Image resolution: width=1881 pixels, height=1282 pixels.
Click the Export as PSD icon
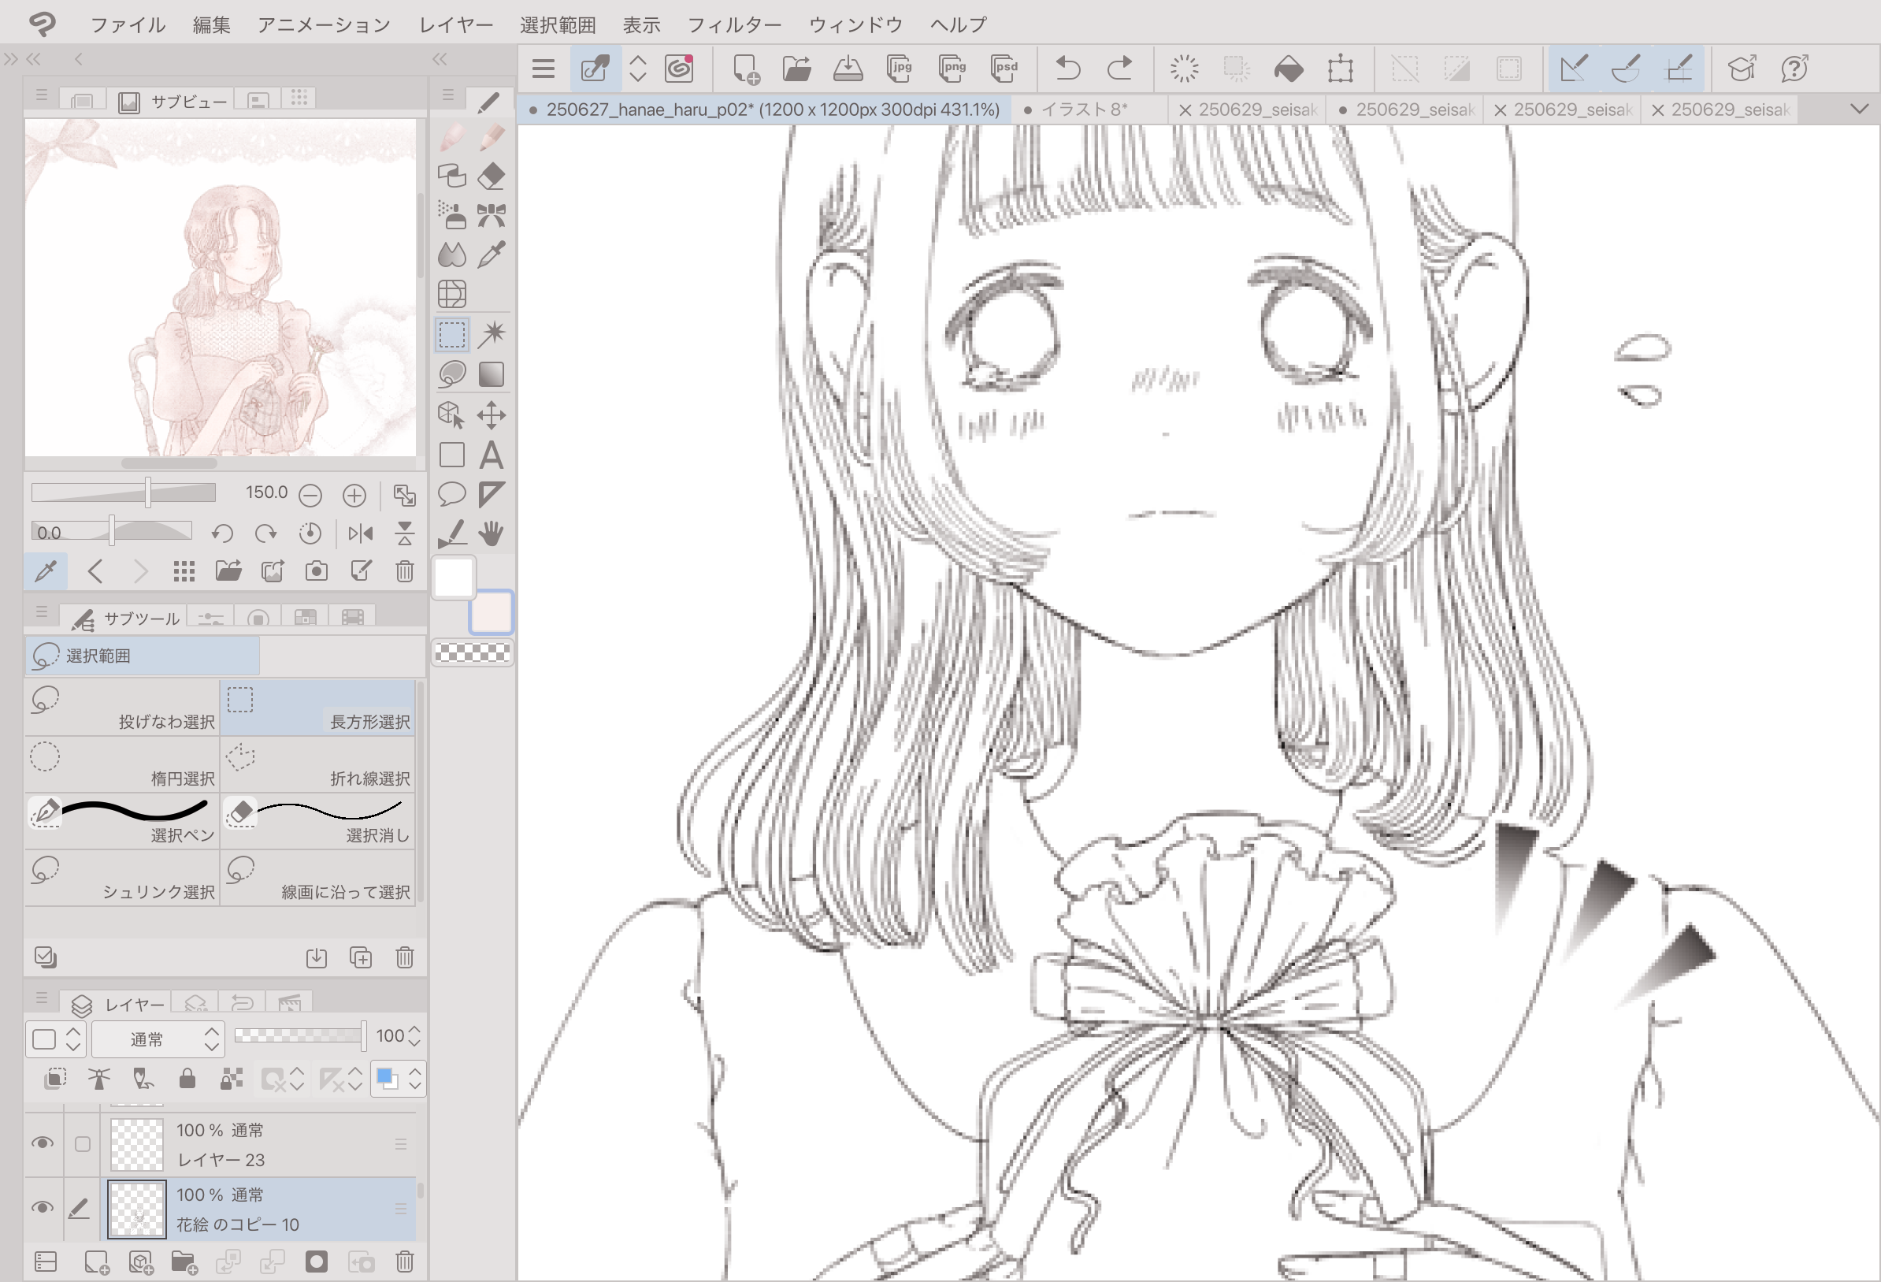point(1004,69)
